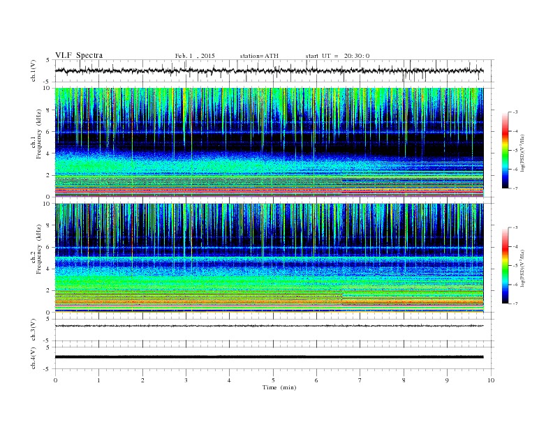Click the ch.2 "Frequency (kHz)" axis label

(x=39, y=248)
